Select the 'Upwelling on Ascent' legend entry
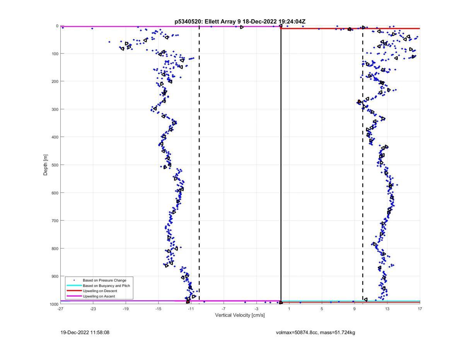This screenshot has width=464, height=342. pyautogui.click(x=99, y=296)
